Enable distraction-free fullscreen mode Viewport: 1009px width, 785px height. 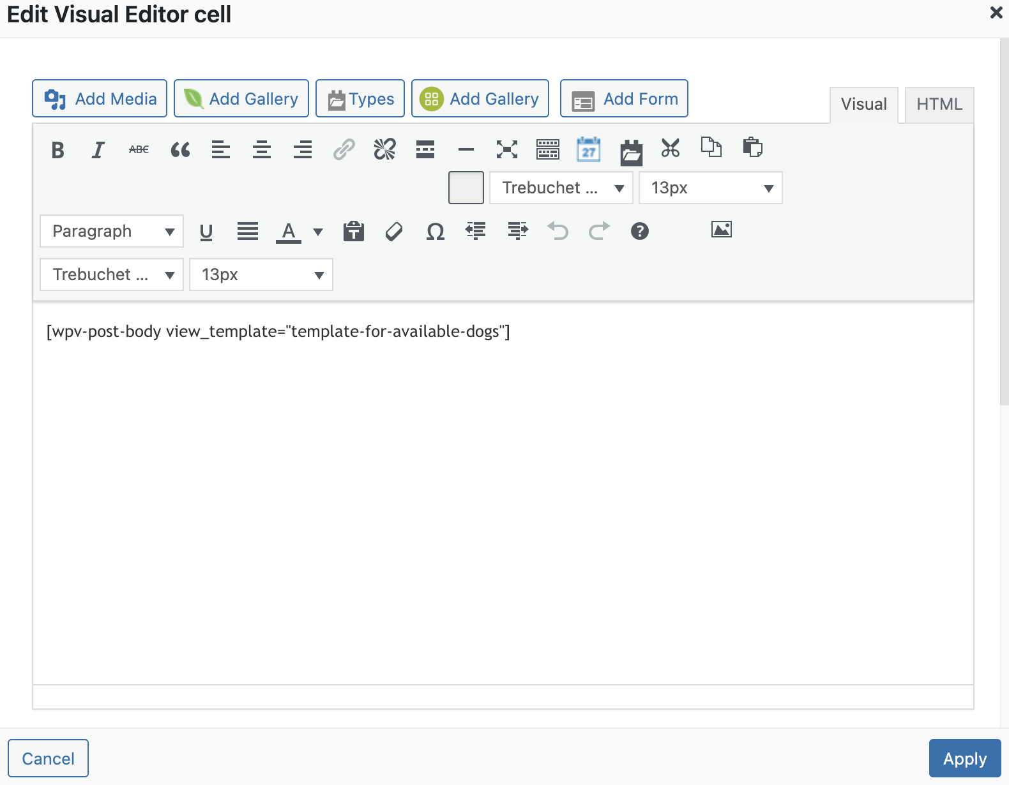507,150
